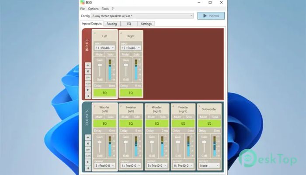The image size is (306, 175).
Task: Solo the Subwoofer output
Action: click(x=215, y=117)
